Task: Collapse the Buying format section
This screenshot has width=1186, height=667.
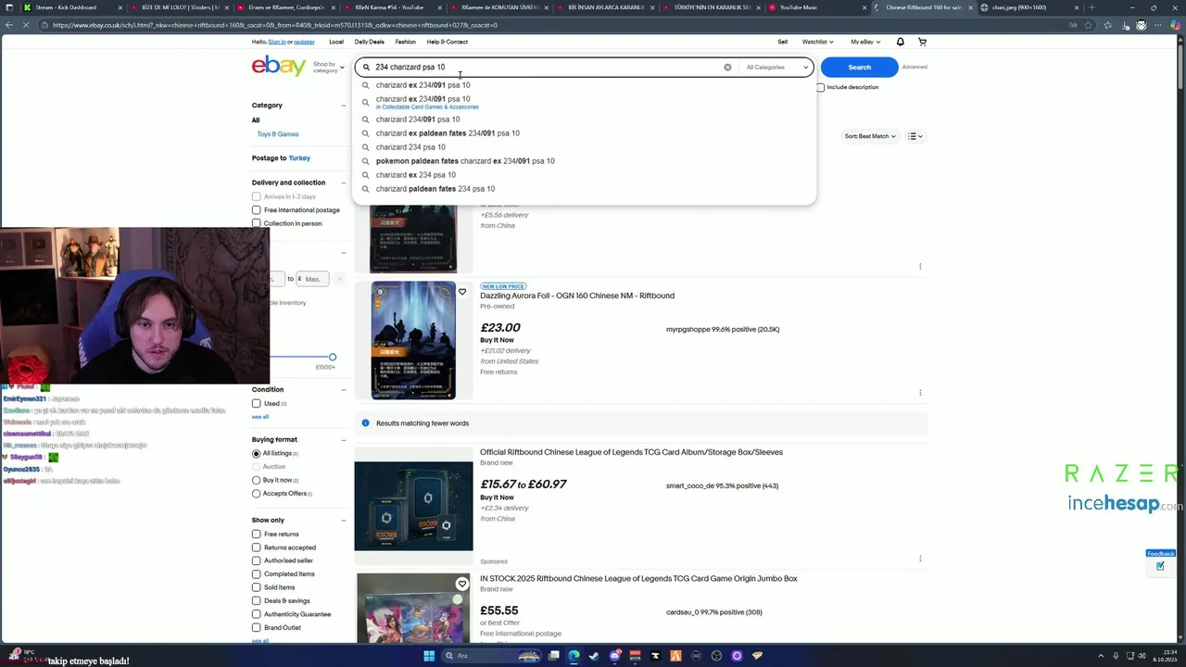Action: pos(344,440)
